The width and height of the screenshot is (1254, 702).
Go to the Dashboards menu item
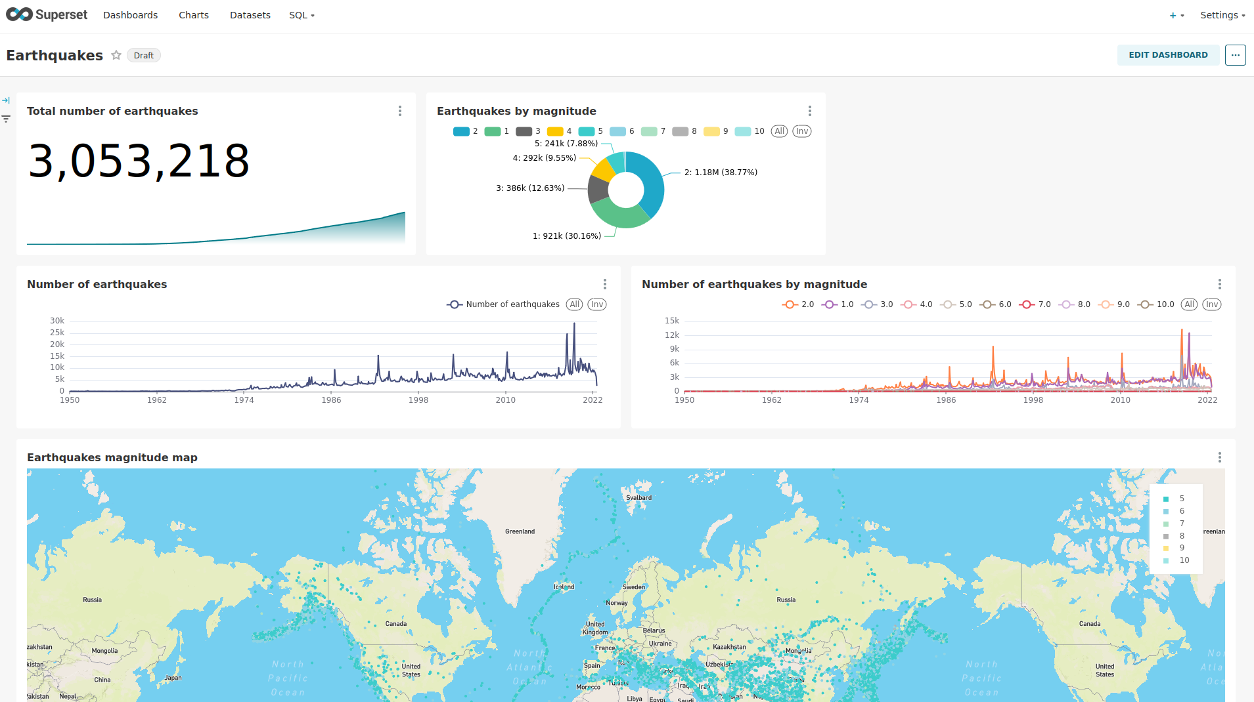pos(130,15)
